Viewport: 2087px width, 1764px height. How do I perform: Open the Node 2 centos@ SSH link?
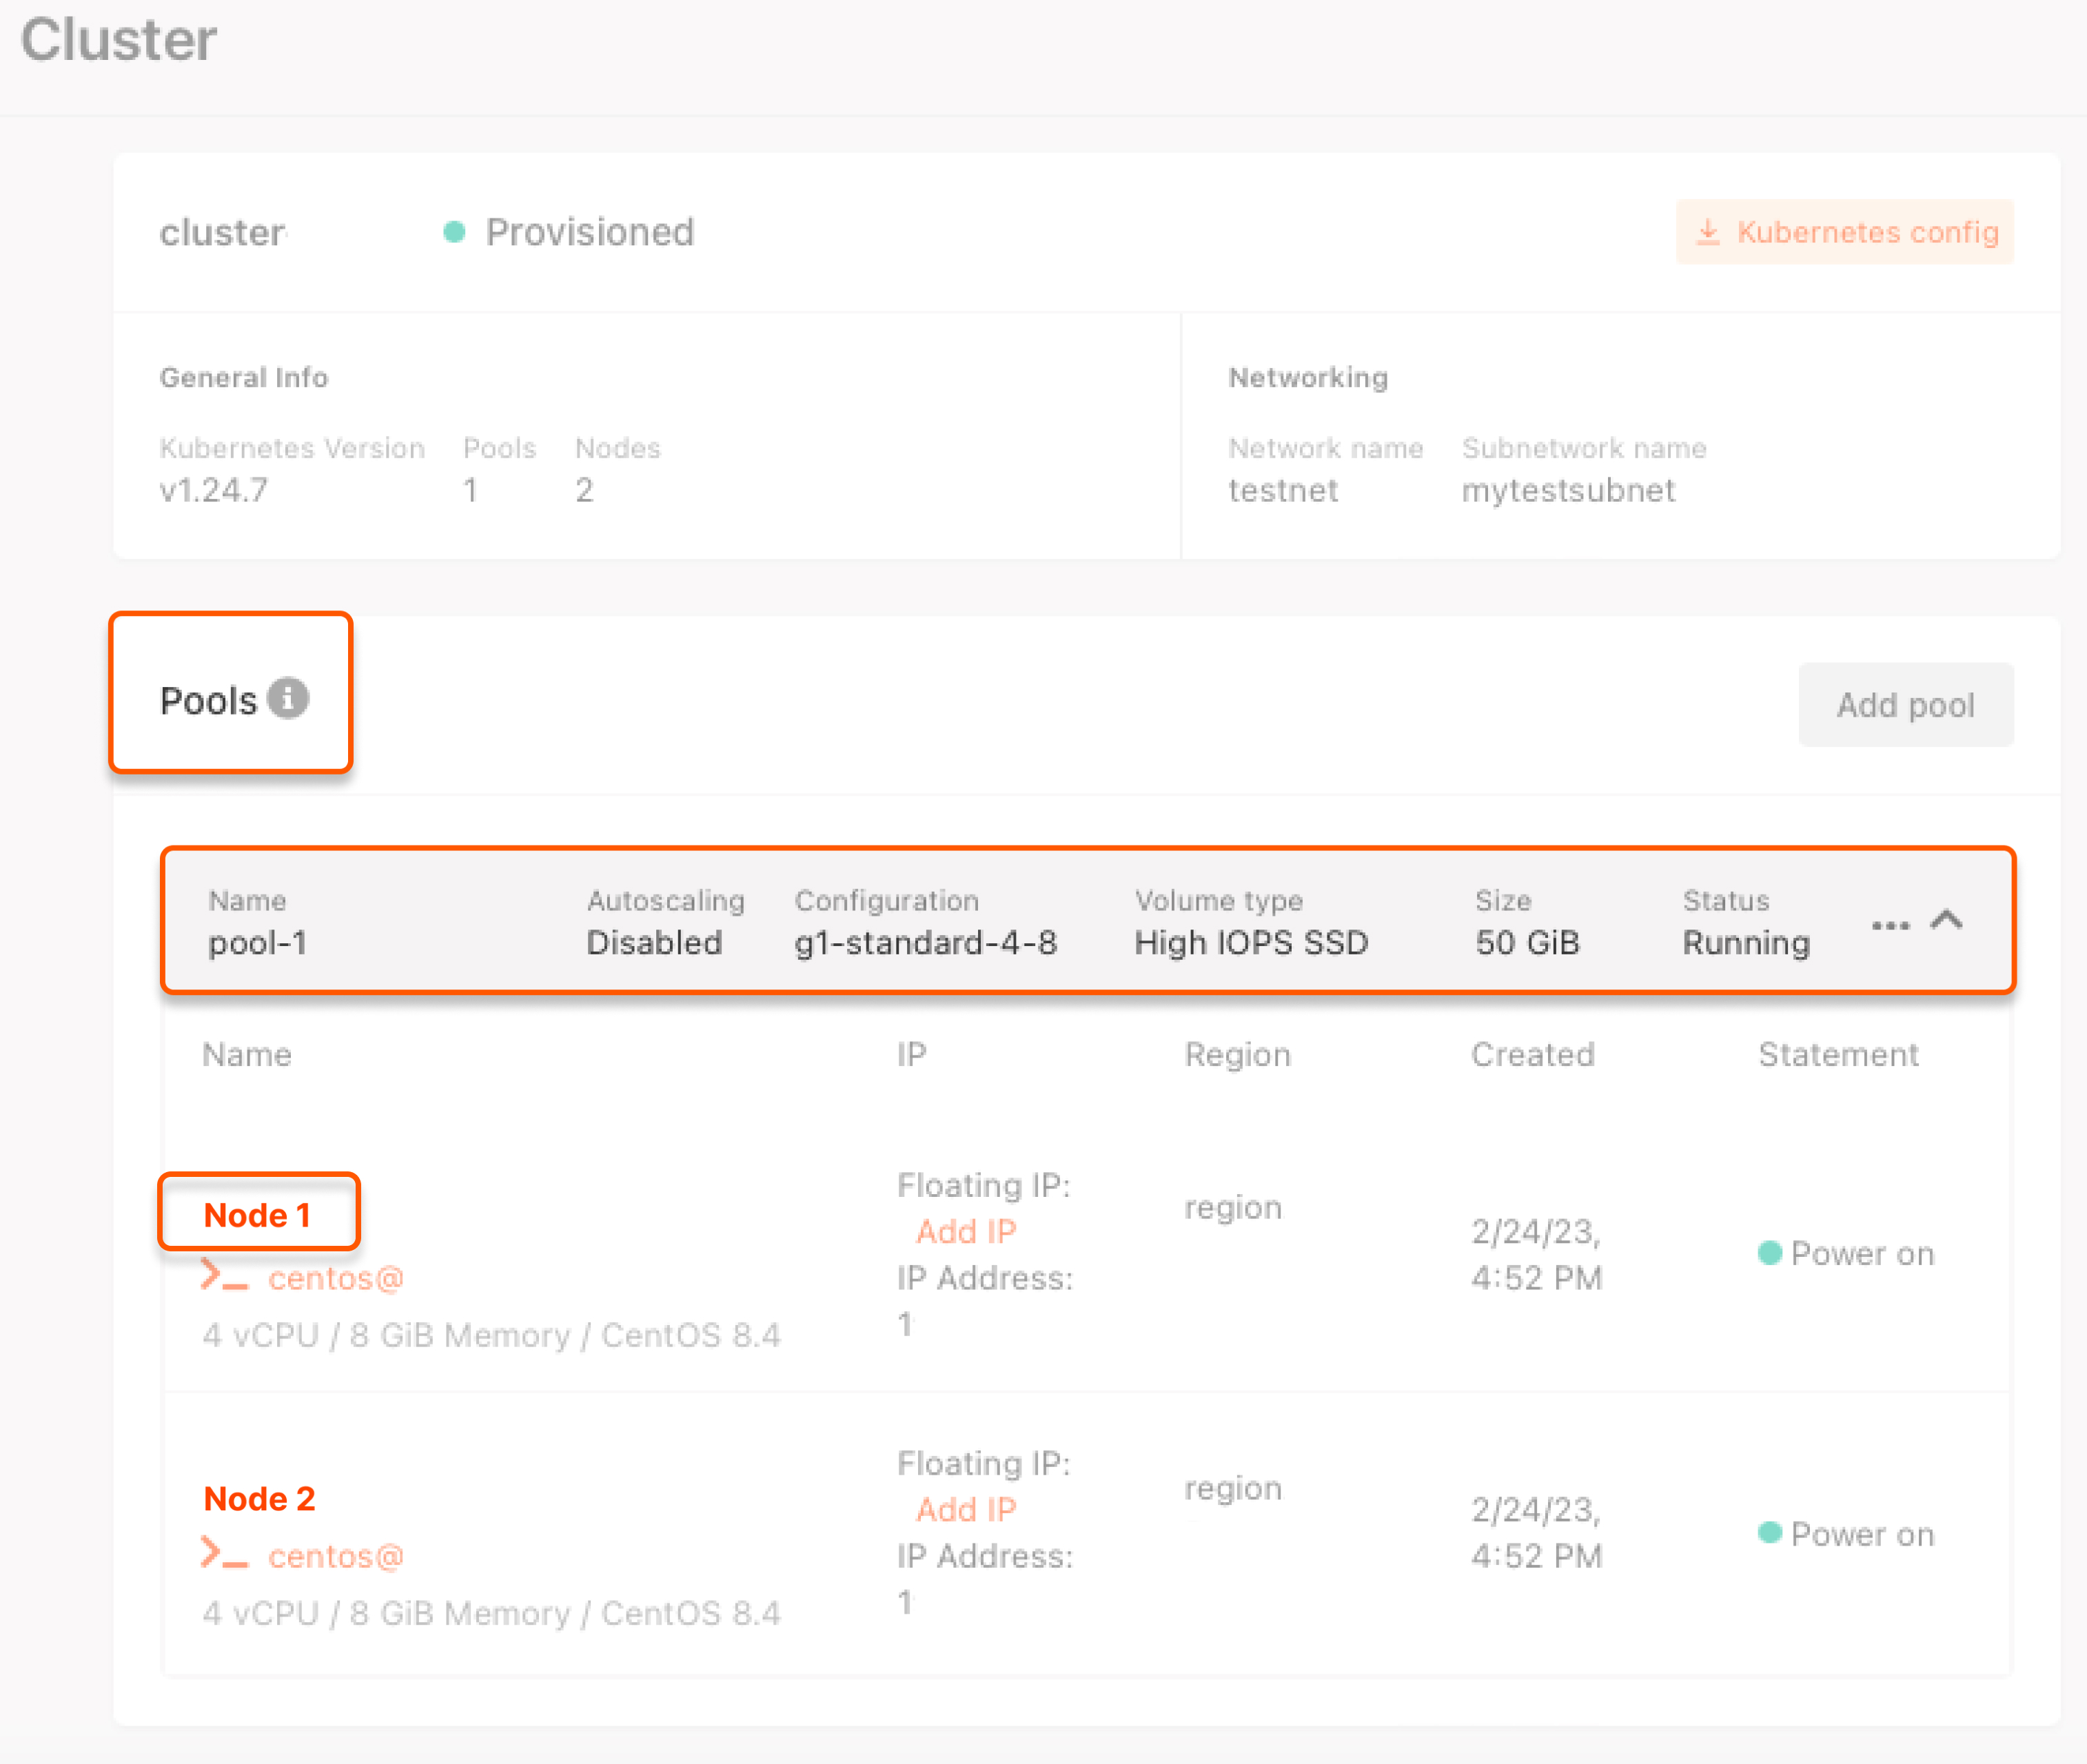[335, 1556]
